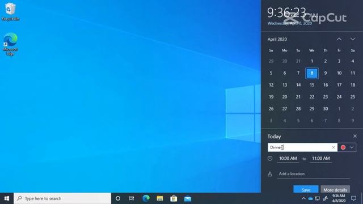Click the taskbar search box
This screenshot has width=363, height=204.
coord(62,198)
